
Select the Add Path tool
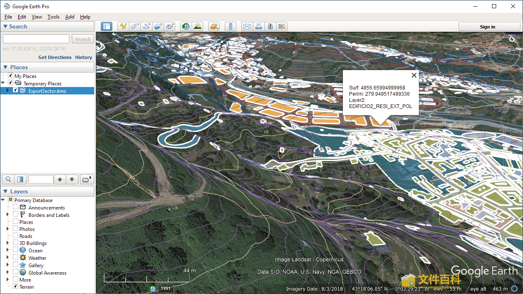point(147,26)
